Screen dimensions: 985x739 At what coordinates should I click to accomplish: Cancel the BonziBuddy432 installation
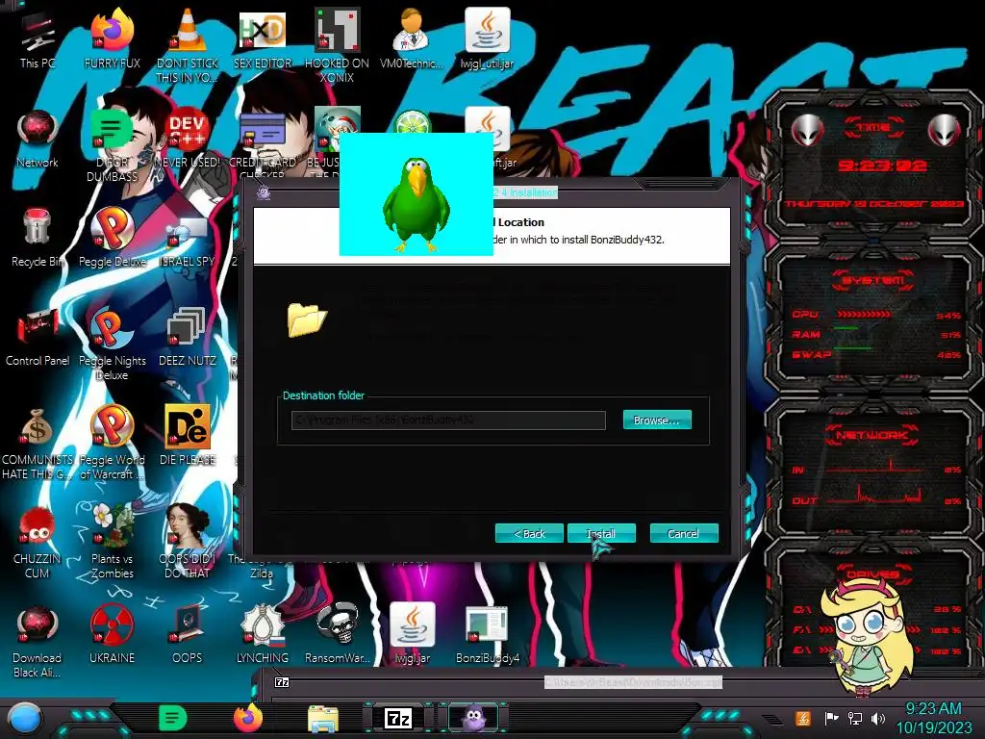tap(684, 533)
